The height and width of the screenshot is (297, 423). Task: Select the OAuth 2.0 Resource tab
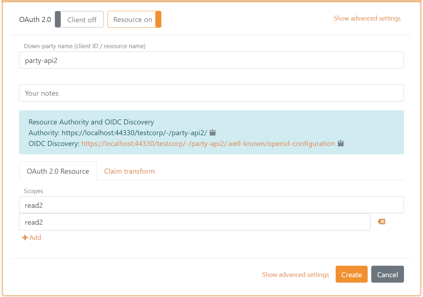(58, 171)
